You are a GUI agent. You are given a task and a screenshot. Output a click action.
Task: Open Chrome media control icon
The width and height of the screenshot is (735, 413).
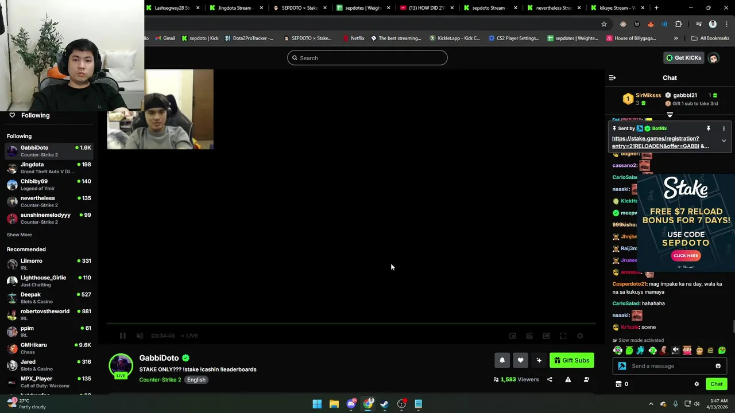tap(699, 24)
